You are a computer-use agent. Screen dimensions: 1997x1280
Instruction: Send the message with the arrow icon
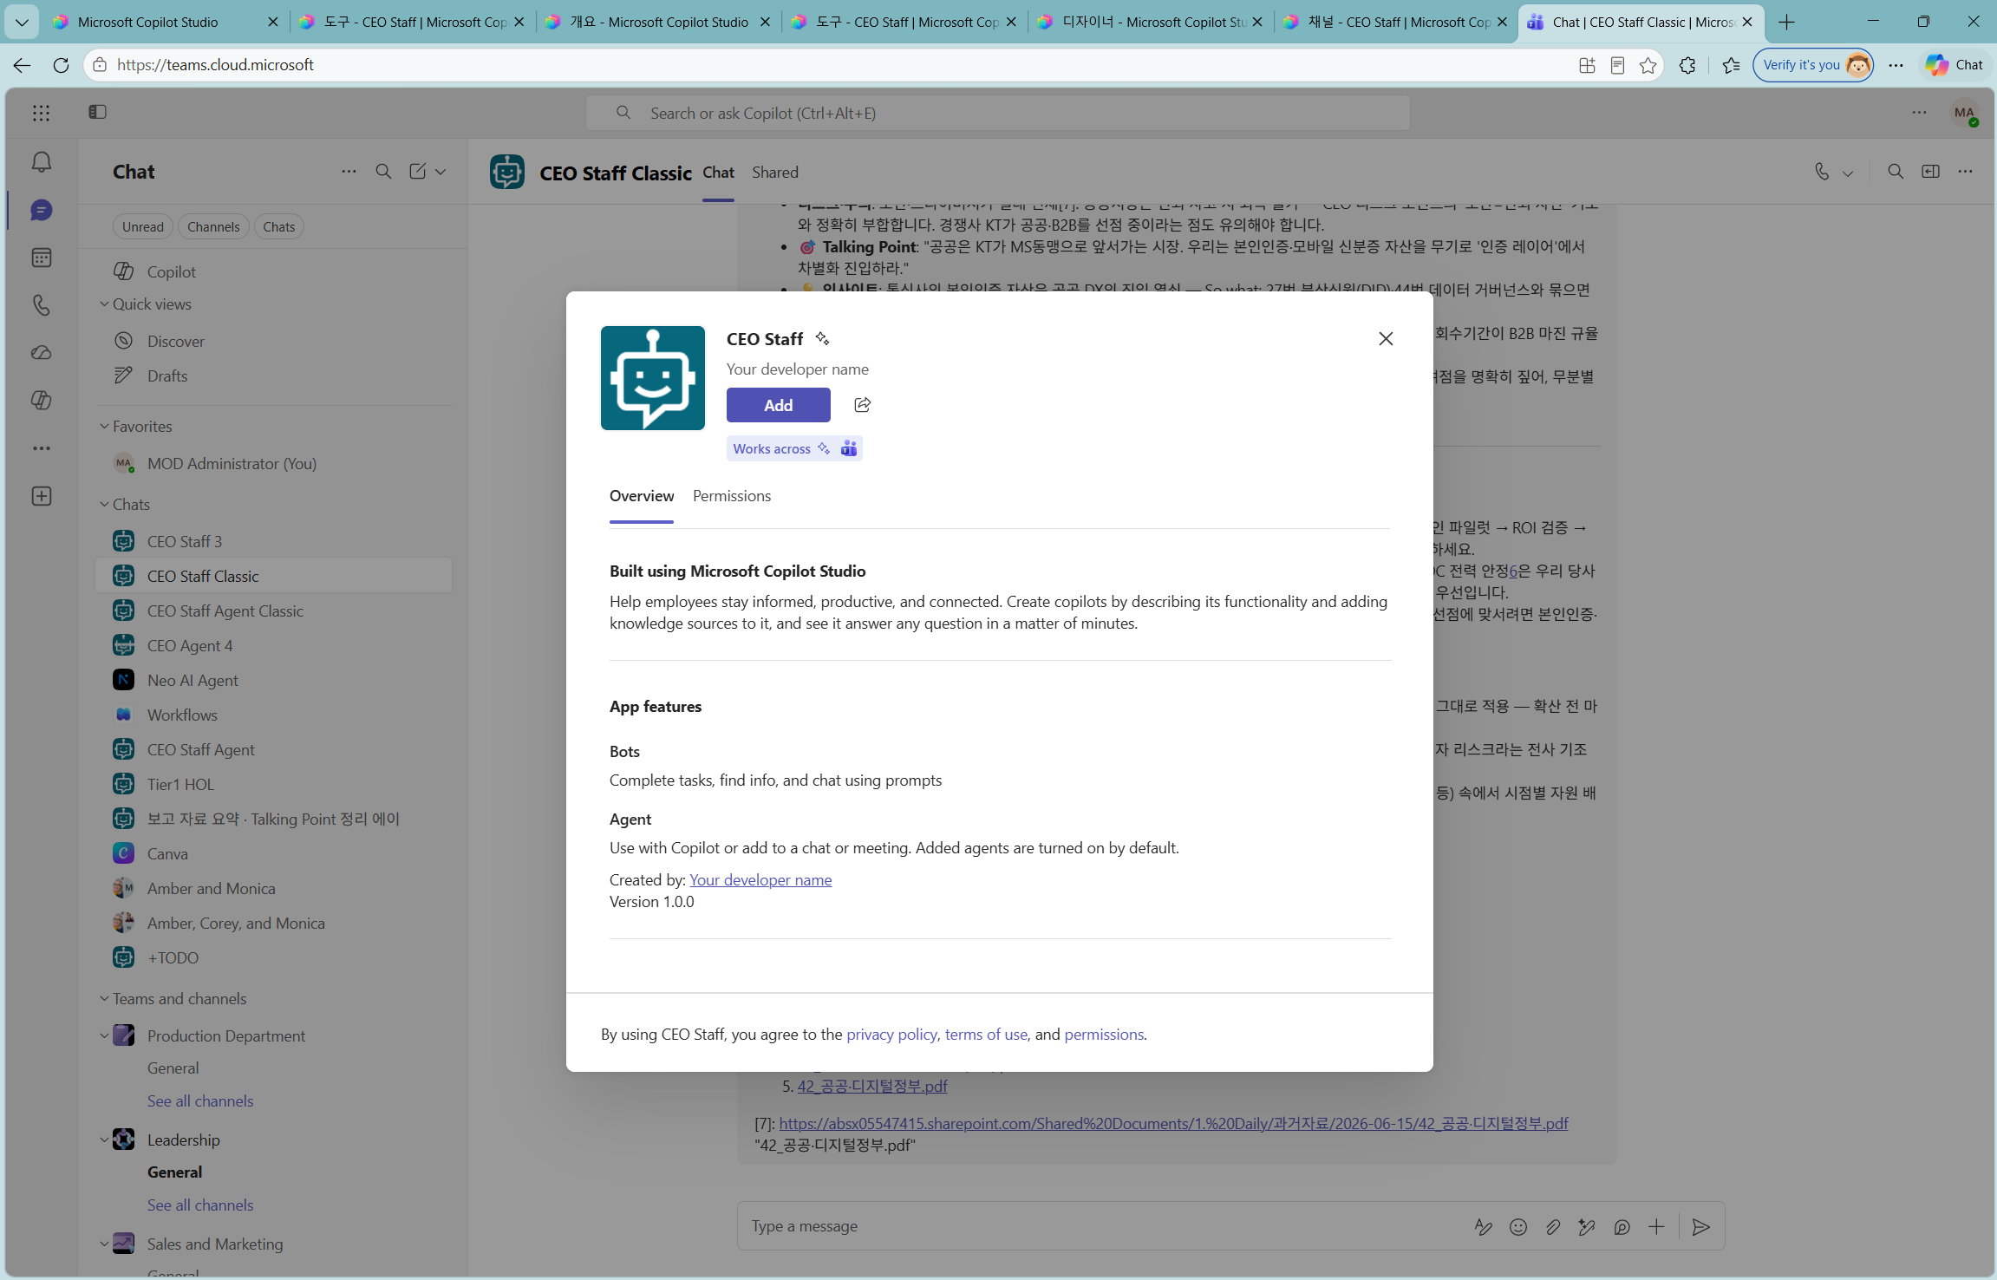coord(1701,1227)
